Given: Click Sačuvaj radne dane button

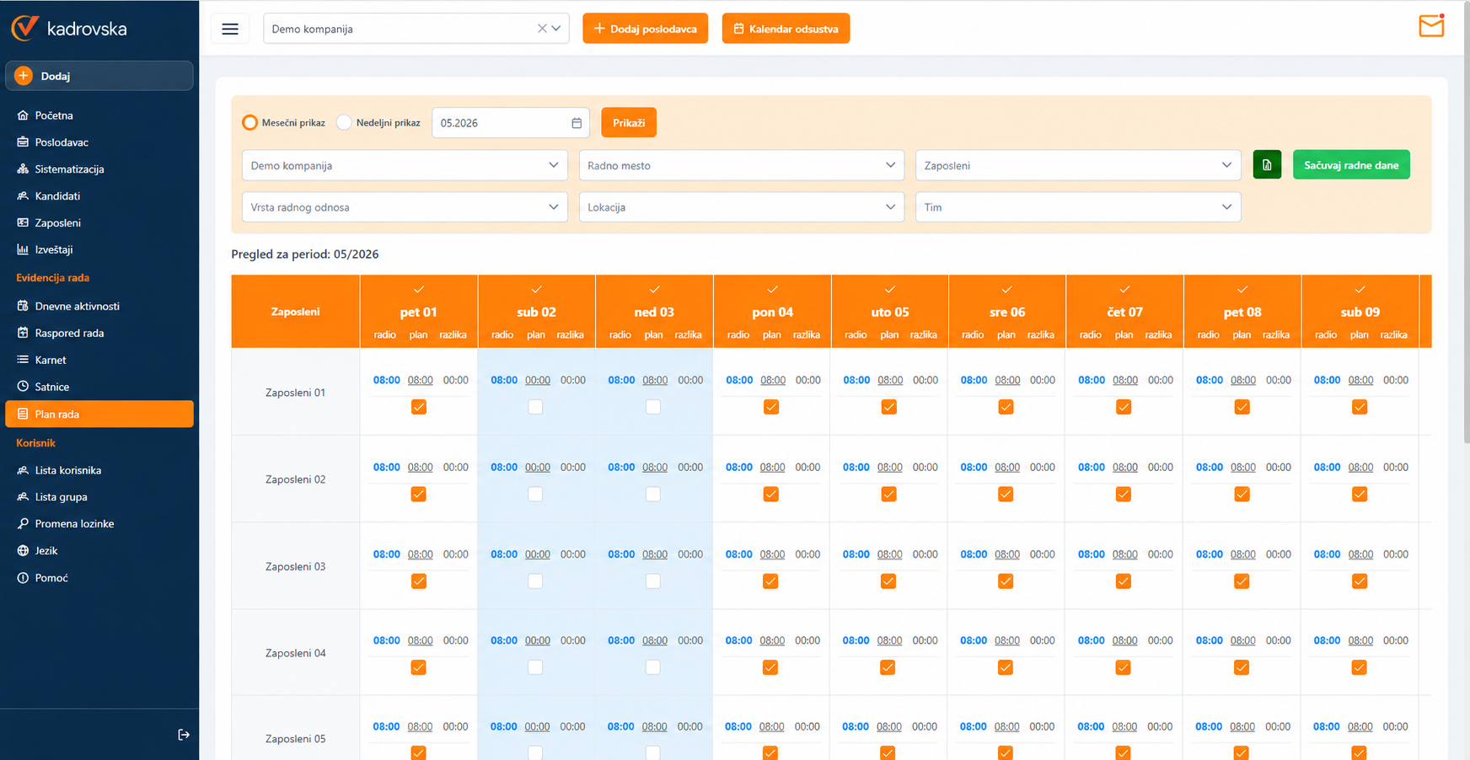Looking at the screenshot, I should coord(1351,165).
